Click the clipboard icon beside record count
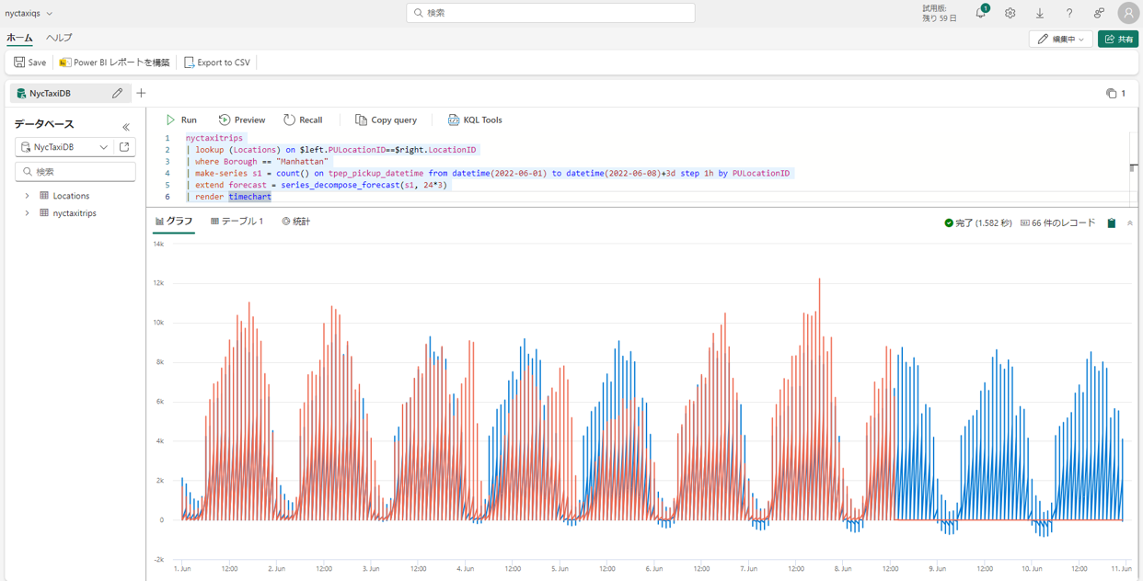This screenshot has width=1143, height=581. coord(1111,222)
